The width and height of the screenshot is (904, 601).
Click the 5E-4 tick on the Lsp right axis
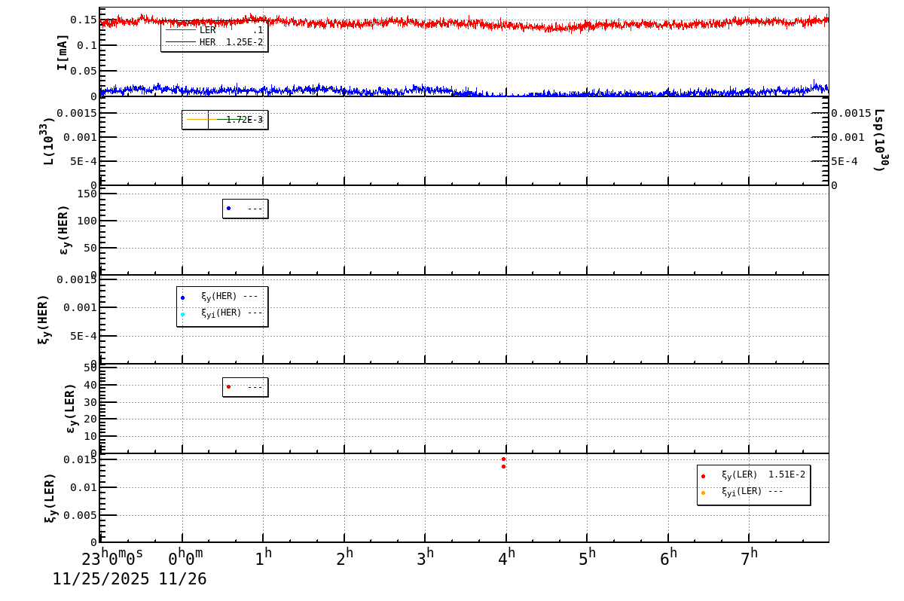pos(844,161)
